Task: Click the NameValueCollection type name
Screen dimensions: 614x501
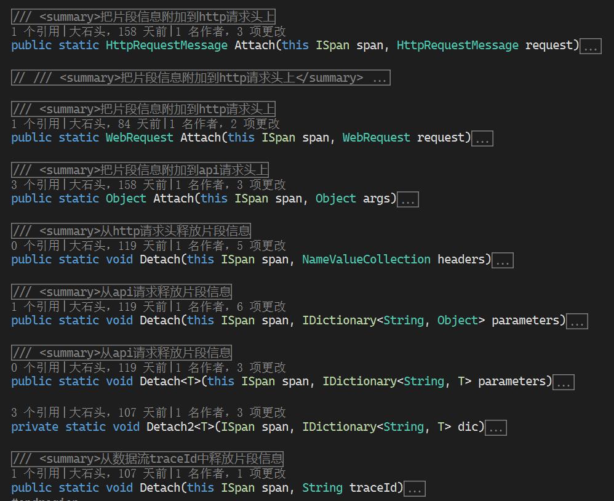Action: [x=366, y=260]
